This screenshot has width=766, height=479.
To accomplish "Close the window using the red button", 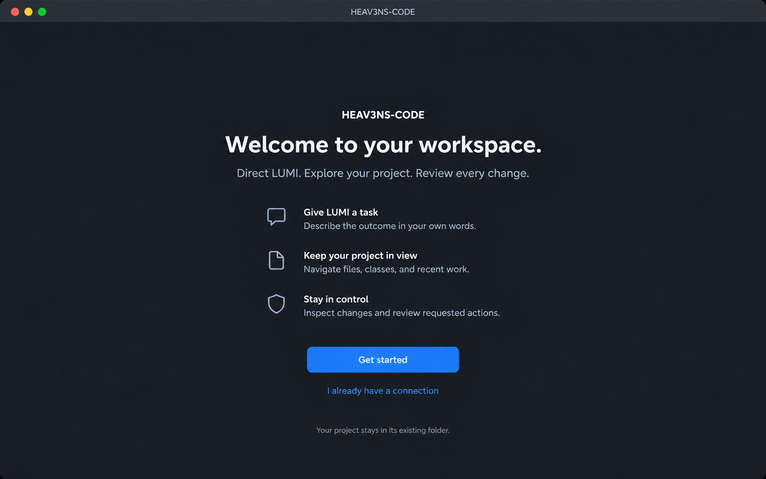I will [15, 12].
